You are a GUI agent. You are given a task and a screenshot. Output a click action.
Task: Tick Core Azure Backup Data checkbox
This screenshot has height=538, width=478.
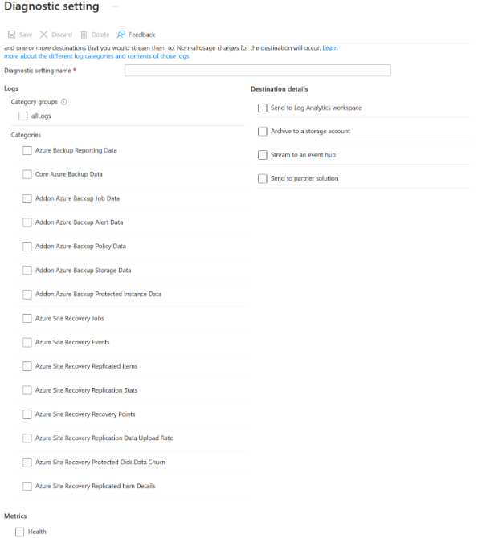coord(27,174)
